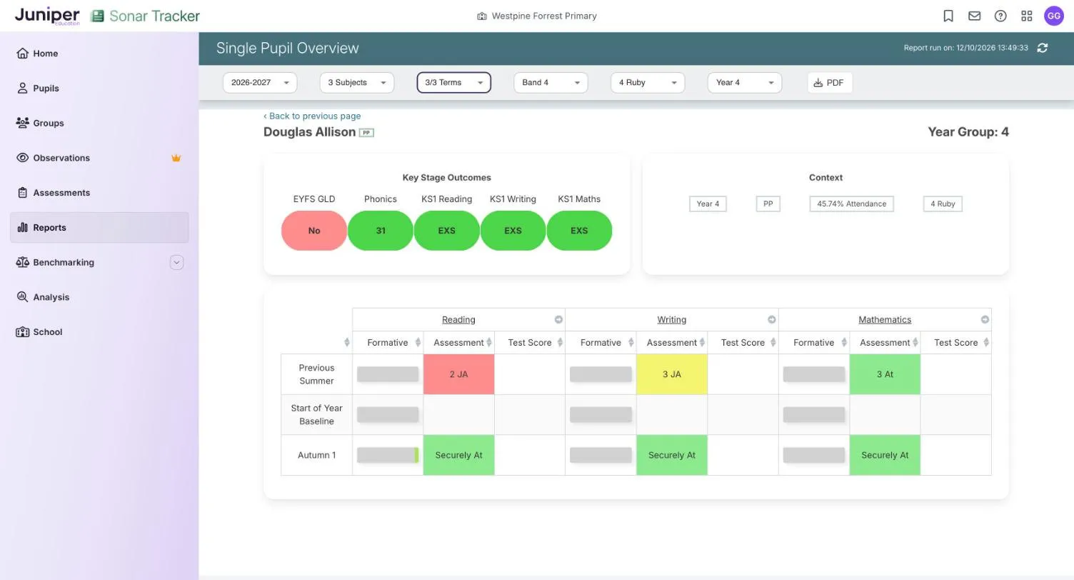Click the green KS1 Writing EXS pill
The height and width of the screenshot is (580, 1074).
coord(513,231)
